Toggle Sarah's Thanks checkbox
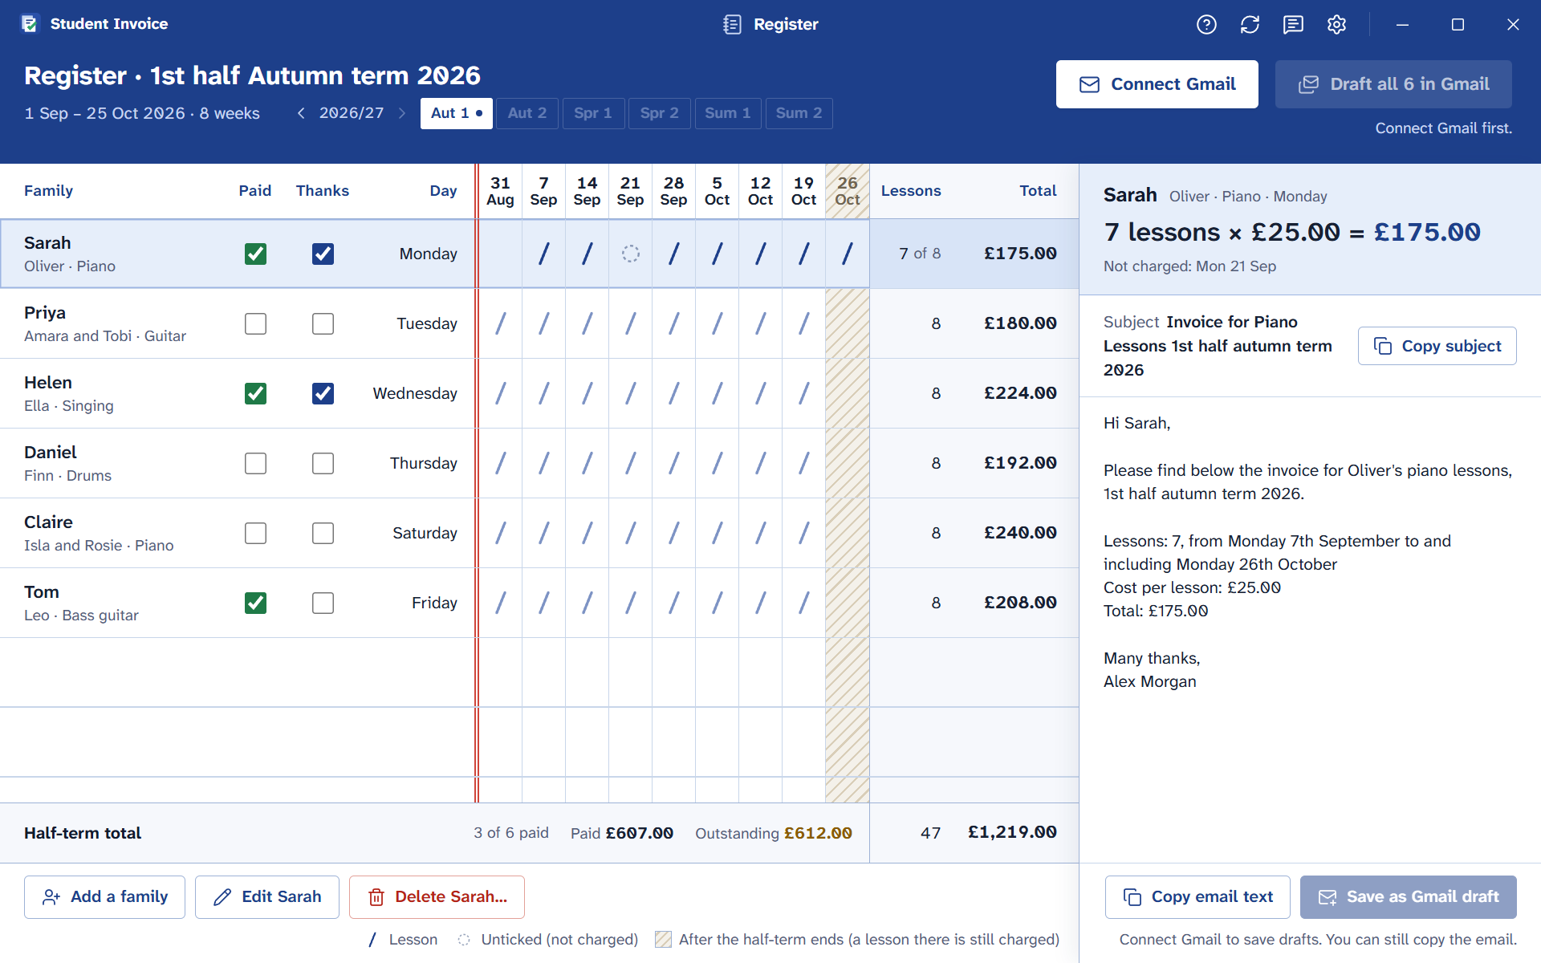 pyautogui.click(x=323, y=254)
